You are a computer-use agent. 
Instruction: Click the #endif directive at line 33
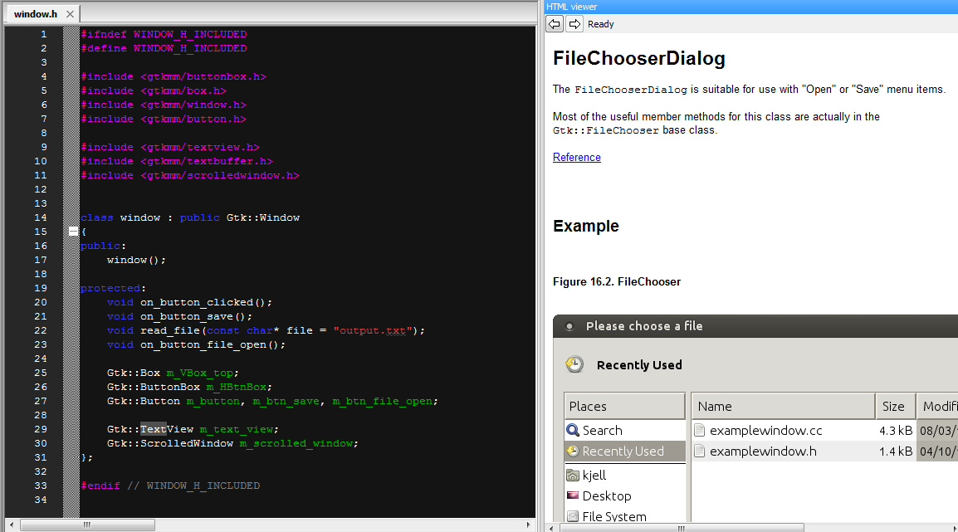point(100,486)
